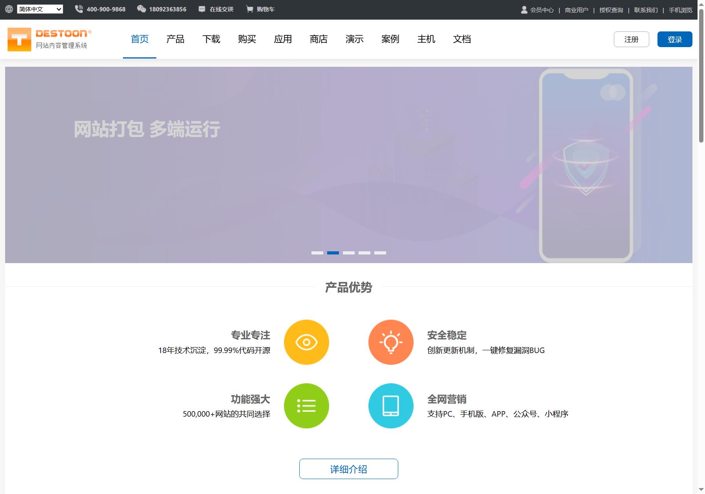The image size is (705, 494).
Task: Open 在线交谈 online chat
Action: click(x=222, y=9)
